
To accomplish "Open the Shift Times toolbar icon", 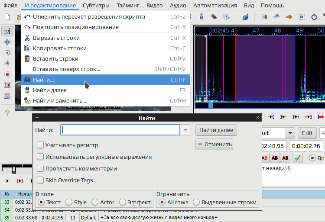I will click(x=263, y=17).
